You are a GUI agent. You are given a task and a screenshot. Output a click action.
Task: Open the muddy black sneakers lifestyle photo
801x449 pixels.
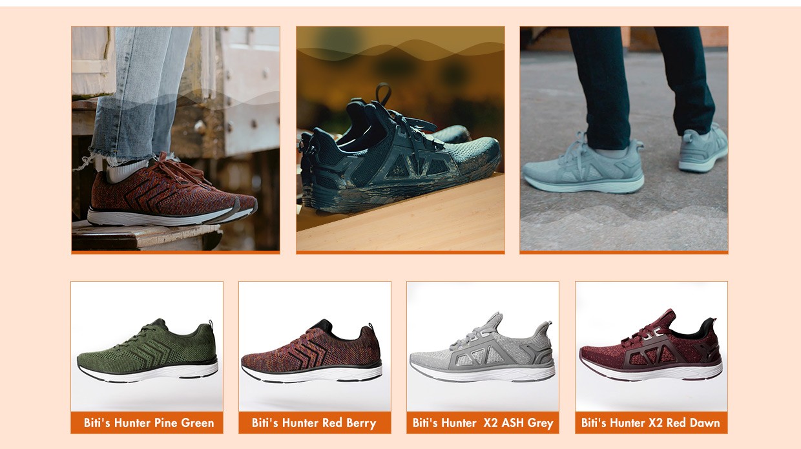(400, 140)
